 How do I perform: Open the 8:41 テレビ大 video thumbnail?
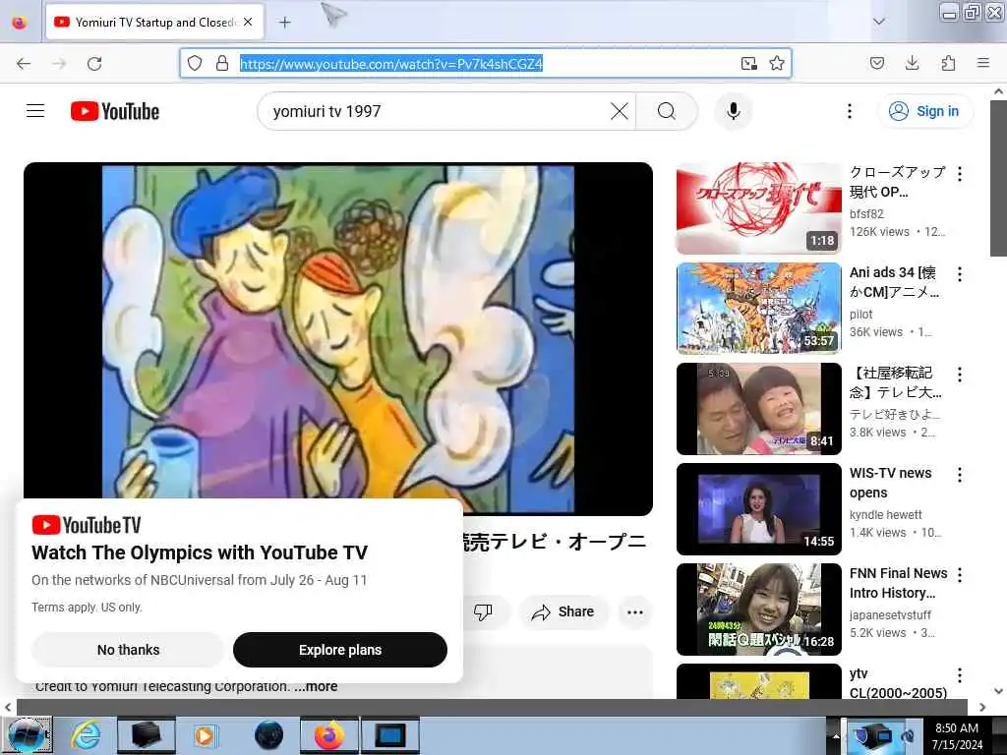tap(759, 409)
